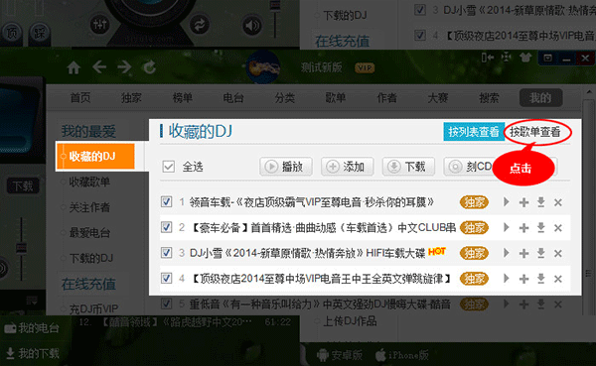Click the 下载 toolbar button
The width and height of the screenshot is (596, 366).
(408, 167)
